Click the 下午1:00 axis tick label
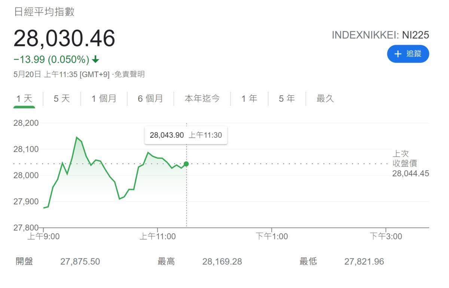Viewport: 449px width, 288px height. [x=272, y=236]
